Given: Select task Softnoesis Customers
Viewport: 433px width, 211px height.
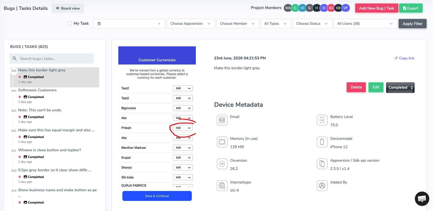Looking at the screenshot, I should coord(37,90).
